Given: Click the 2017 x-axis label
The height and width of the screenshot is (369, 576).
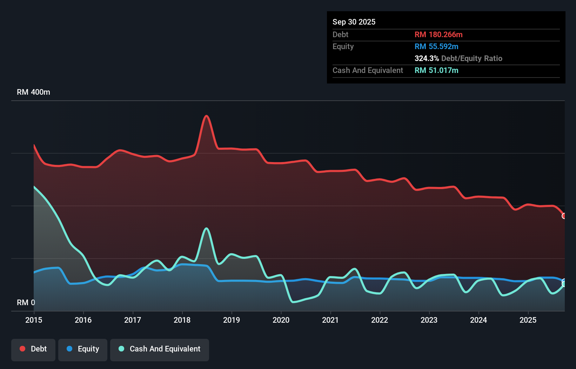Looking at the screenshot, I should (133, 320).
